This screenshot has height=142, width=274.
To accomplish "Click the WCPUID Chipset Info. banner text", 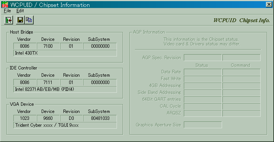I will [x=242, y=20].
